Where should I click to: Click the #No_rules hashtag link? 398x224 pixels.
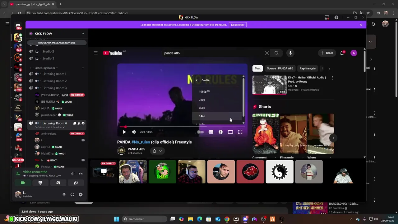click(x=141, y=142)
